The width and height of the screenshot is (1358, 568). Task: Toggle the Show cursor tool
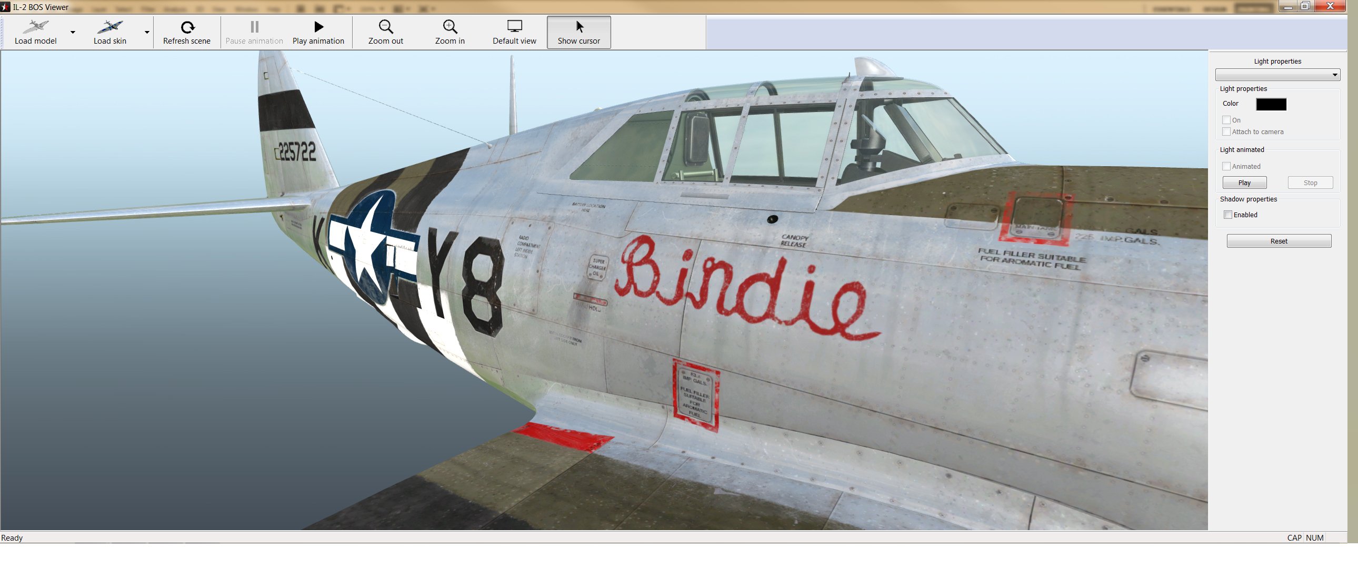(578, 32)
